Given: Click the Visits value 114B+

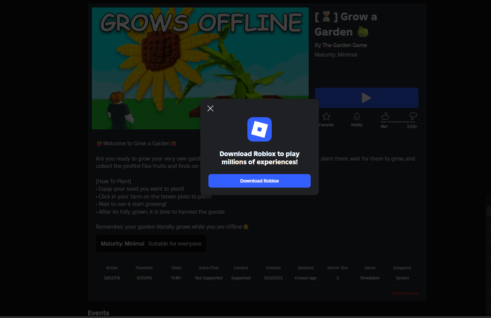Looking at the screenshot, I should pyautogui.click(x=176, y=278).
